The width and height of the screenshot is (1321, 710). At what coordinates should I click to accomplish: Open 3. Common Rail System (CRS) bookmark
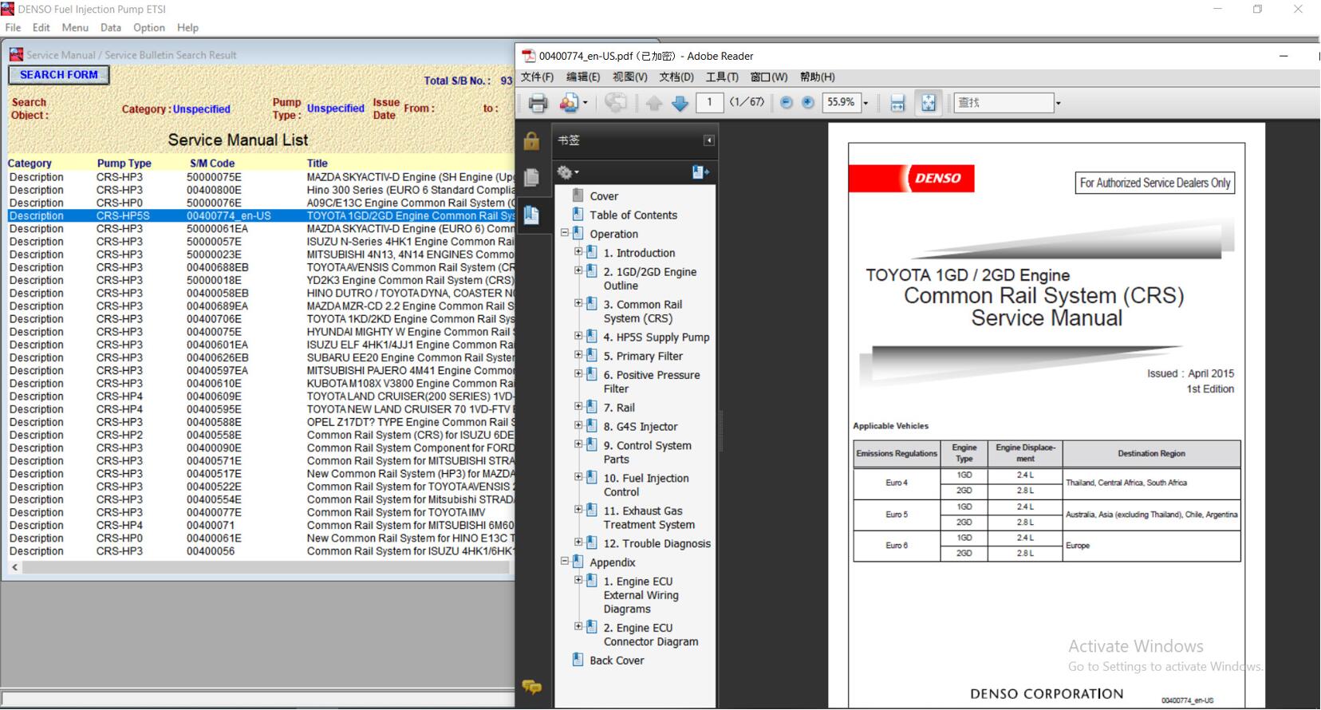[643, 311]
